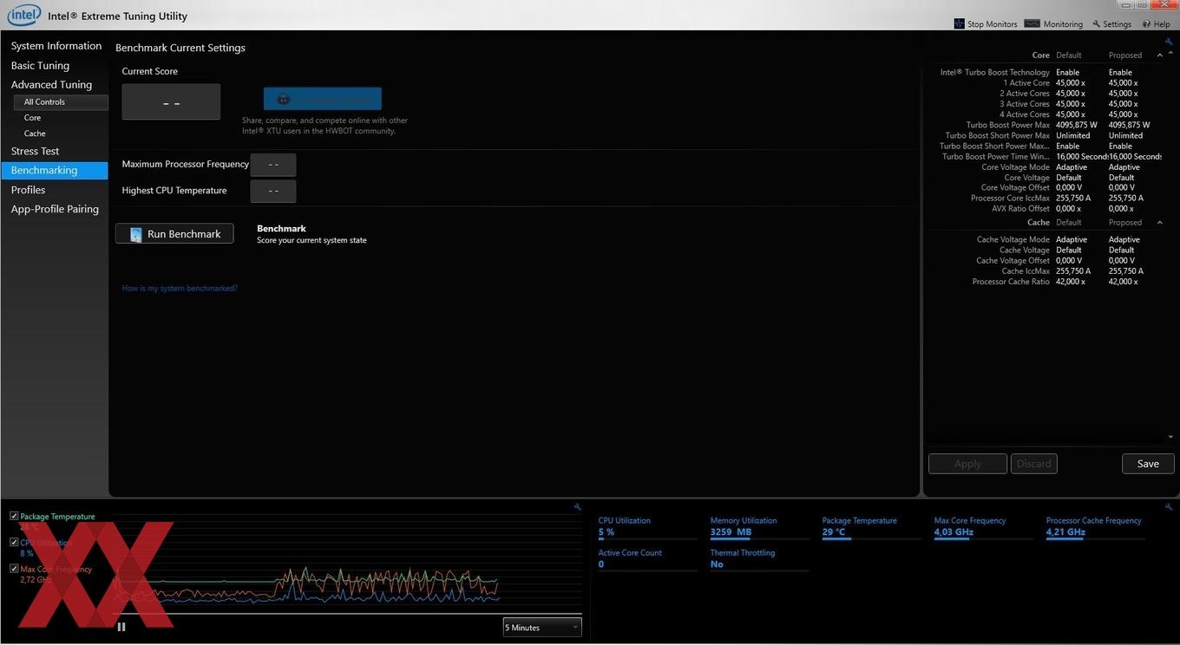The width and height of the screenshot is (1180, 645).
Task: Click the wrench icon above monitor readouts
Action: 1169,507
